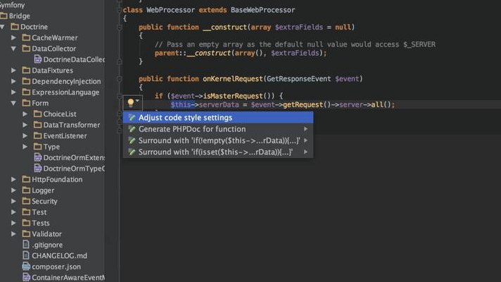Collapse the Form folder
Screen dimensions: 501x282
(14, 103)
